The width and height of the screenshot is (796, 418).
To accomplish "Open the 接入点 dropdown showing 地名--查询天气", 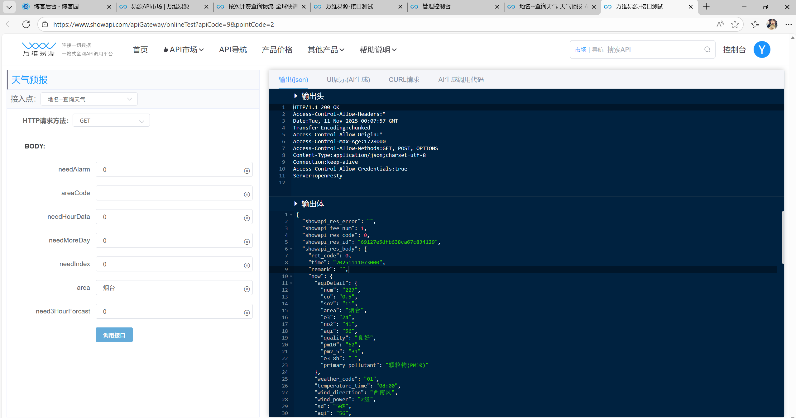I will 89,99.
